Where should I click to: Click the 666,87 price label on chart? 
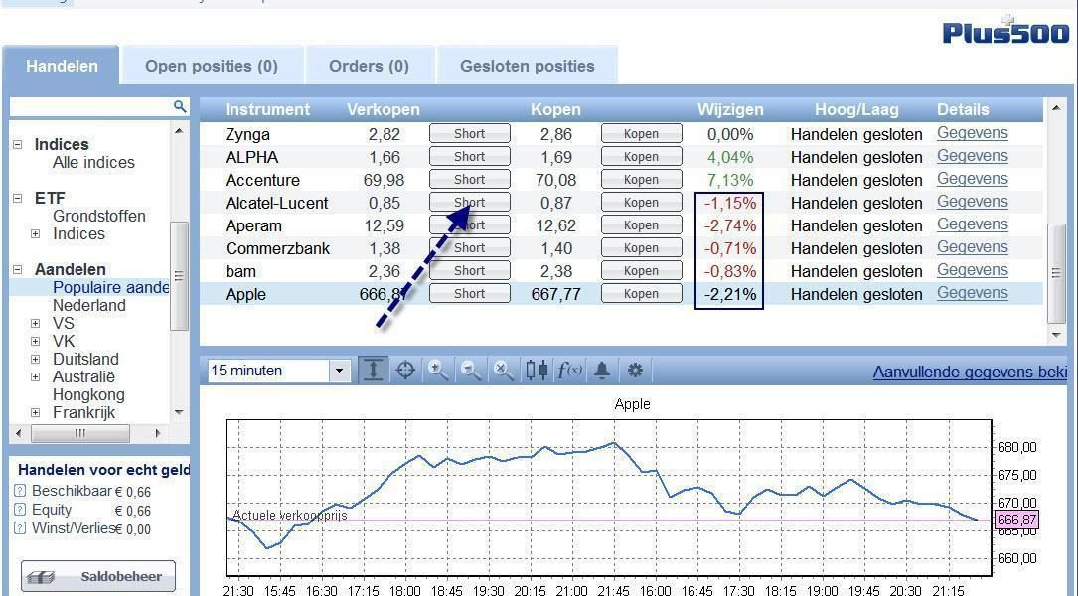pyautogui.click(x=1016, y=520)
